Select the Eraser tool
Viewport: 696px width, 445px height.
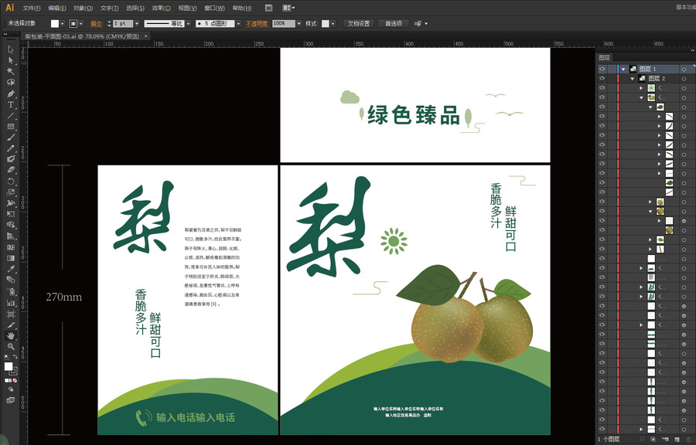11,170
